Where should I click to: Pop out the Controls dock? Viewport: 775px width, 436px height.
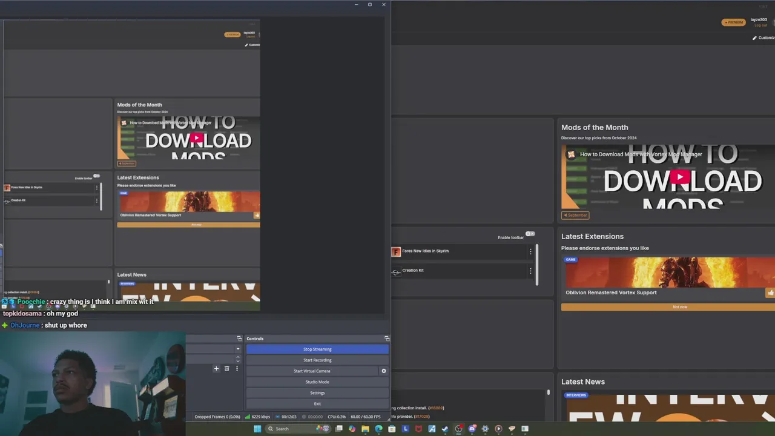[387, 339]
